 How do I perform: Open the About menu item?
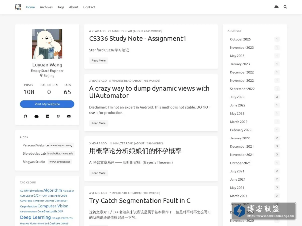click(x=74, y=7)
